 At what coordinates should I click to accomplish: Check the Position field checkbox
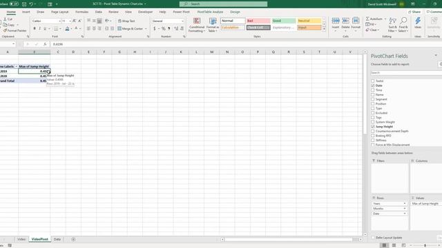pyautogui.click(x=373, y=104)
